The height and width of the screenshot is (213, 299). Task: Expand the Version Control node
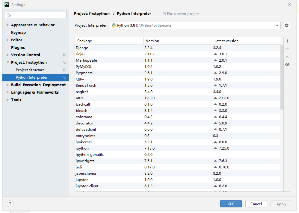point(7,55)
